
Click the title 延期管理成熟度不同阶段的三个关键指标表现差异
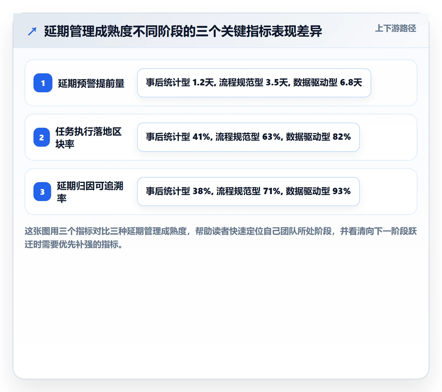[183, 31]
